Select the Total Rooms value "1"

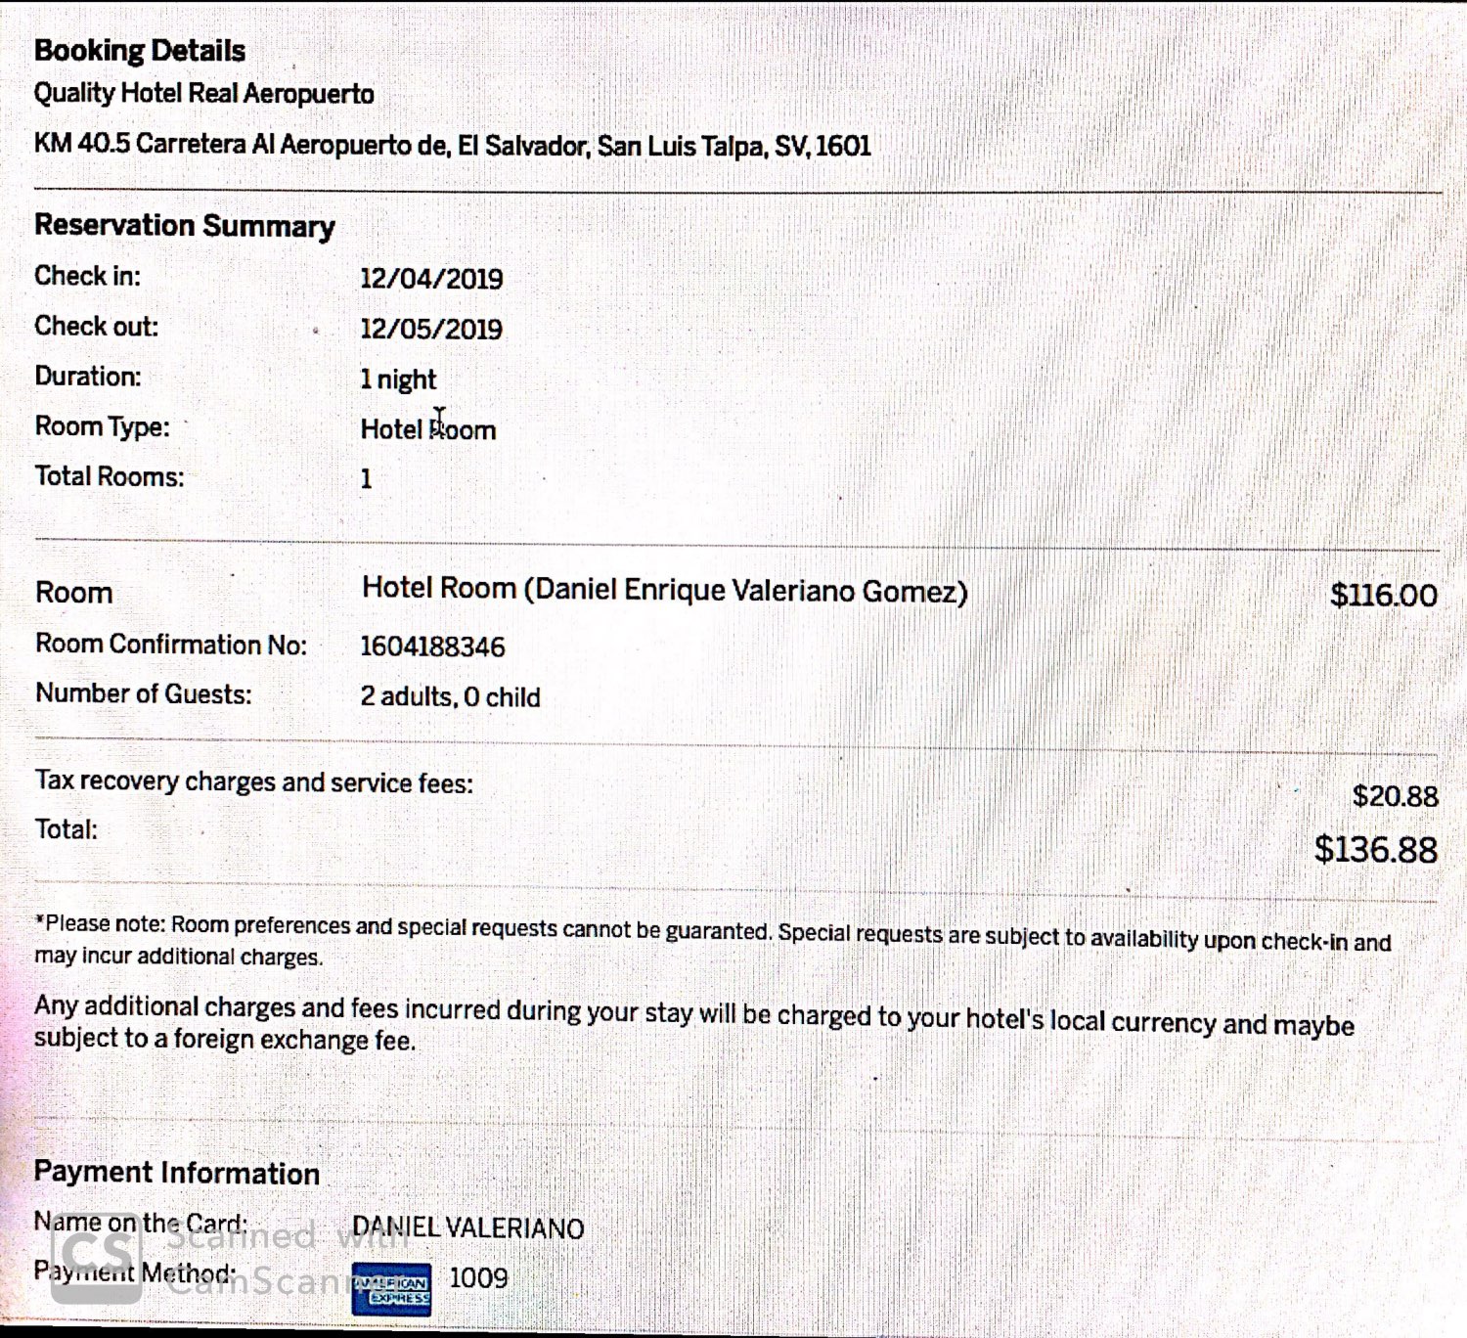click(x=366, y=478)
